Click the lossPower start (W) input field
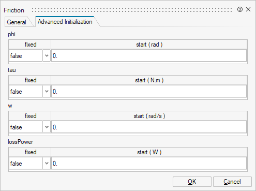Viewport: 256px width, 191px height. pyautogui.click(x=149, y=163)
